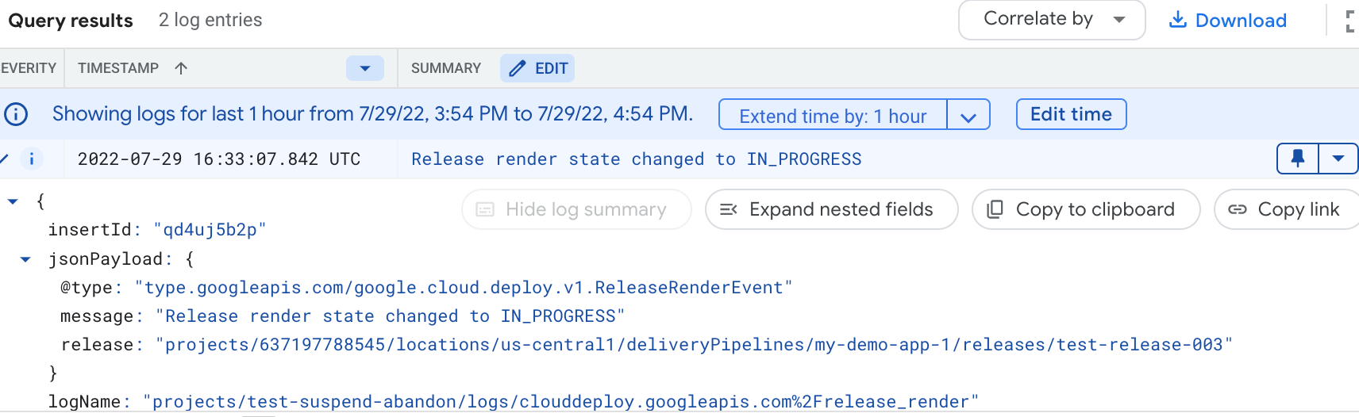Open extend time options dropdown arrow

click(968, 116)
